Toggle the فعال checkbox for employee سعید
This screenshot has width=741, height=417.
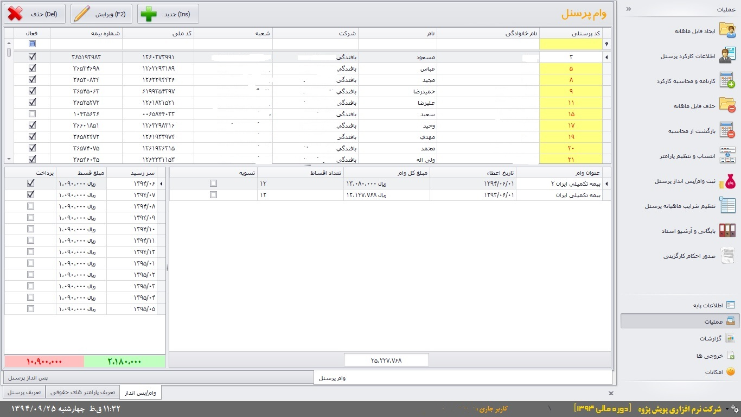tap(32, 114)
